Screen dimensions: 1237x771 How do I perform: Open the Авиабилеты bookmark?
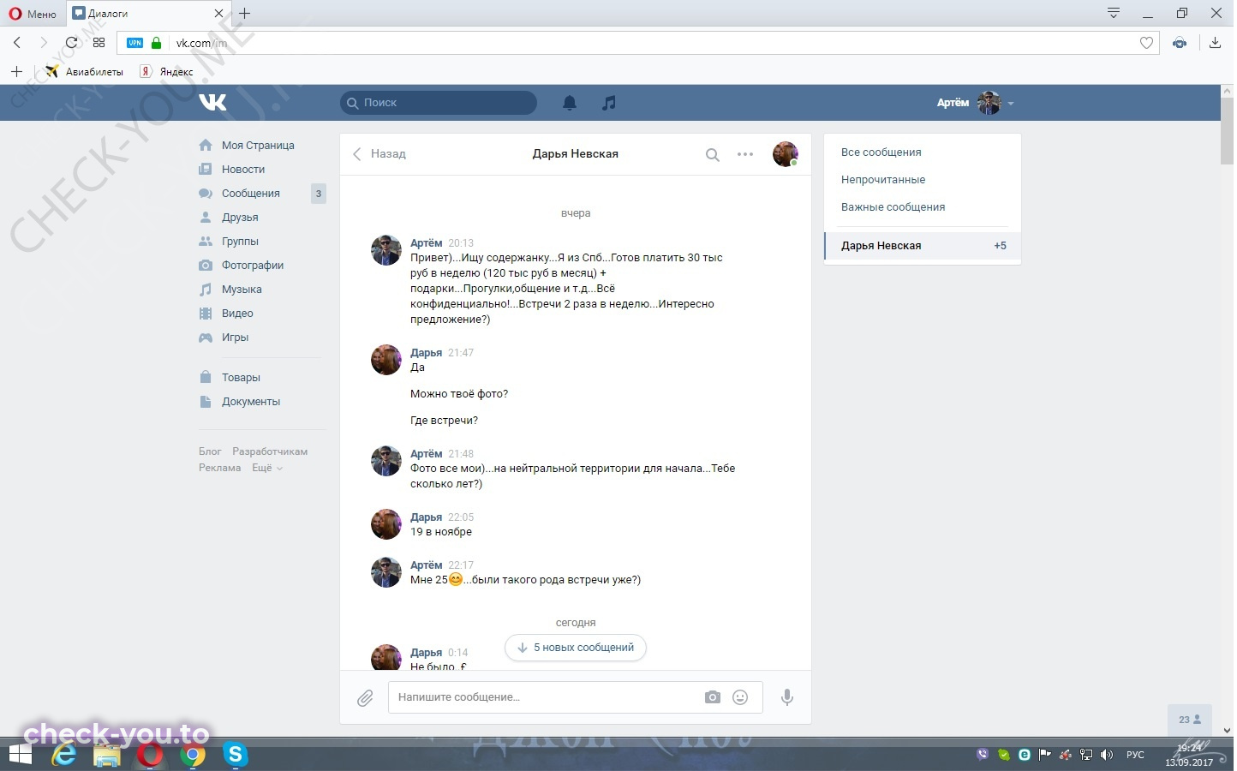point(85,72)
